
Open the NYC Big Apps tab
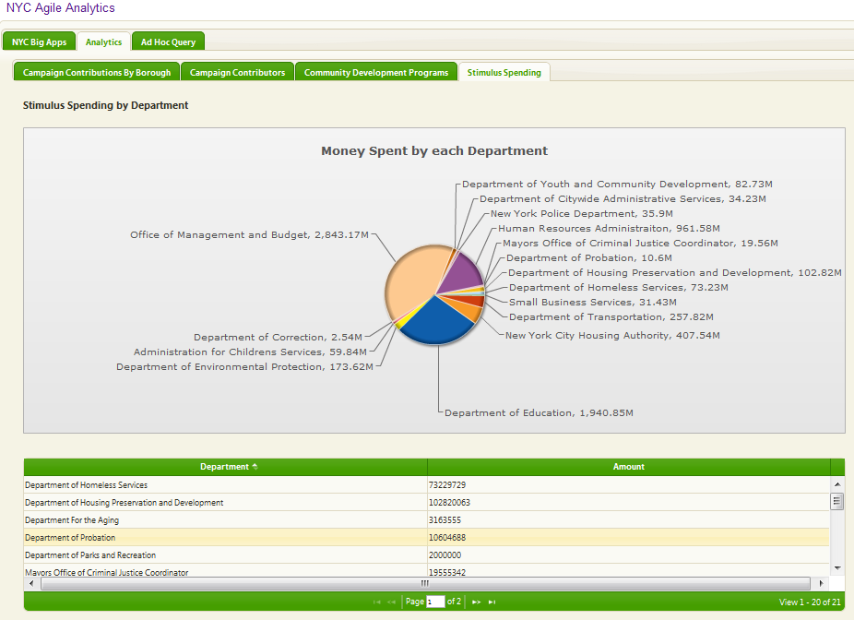pos(40,42)
